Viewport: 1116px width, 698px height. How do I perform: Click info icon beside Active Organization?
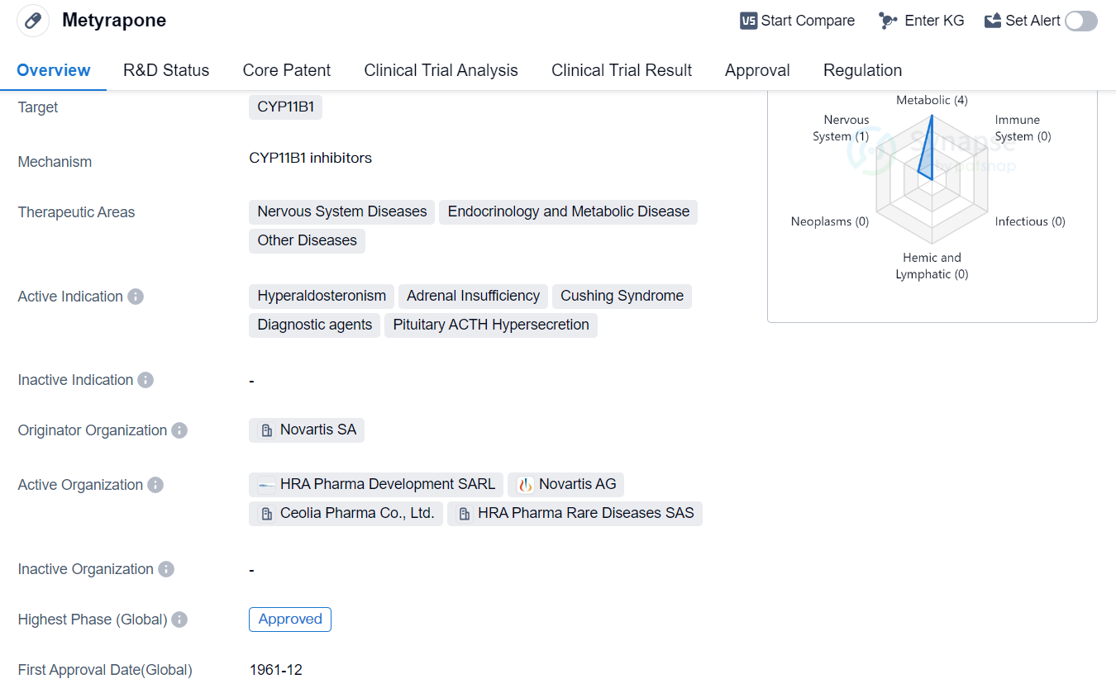[x=155, y=485]
